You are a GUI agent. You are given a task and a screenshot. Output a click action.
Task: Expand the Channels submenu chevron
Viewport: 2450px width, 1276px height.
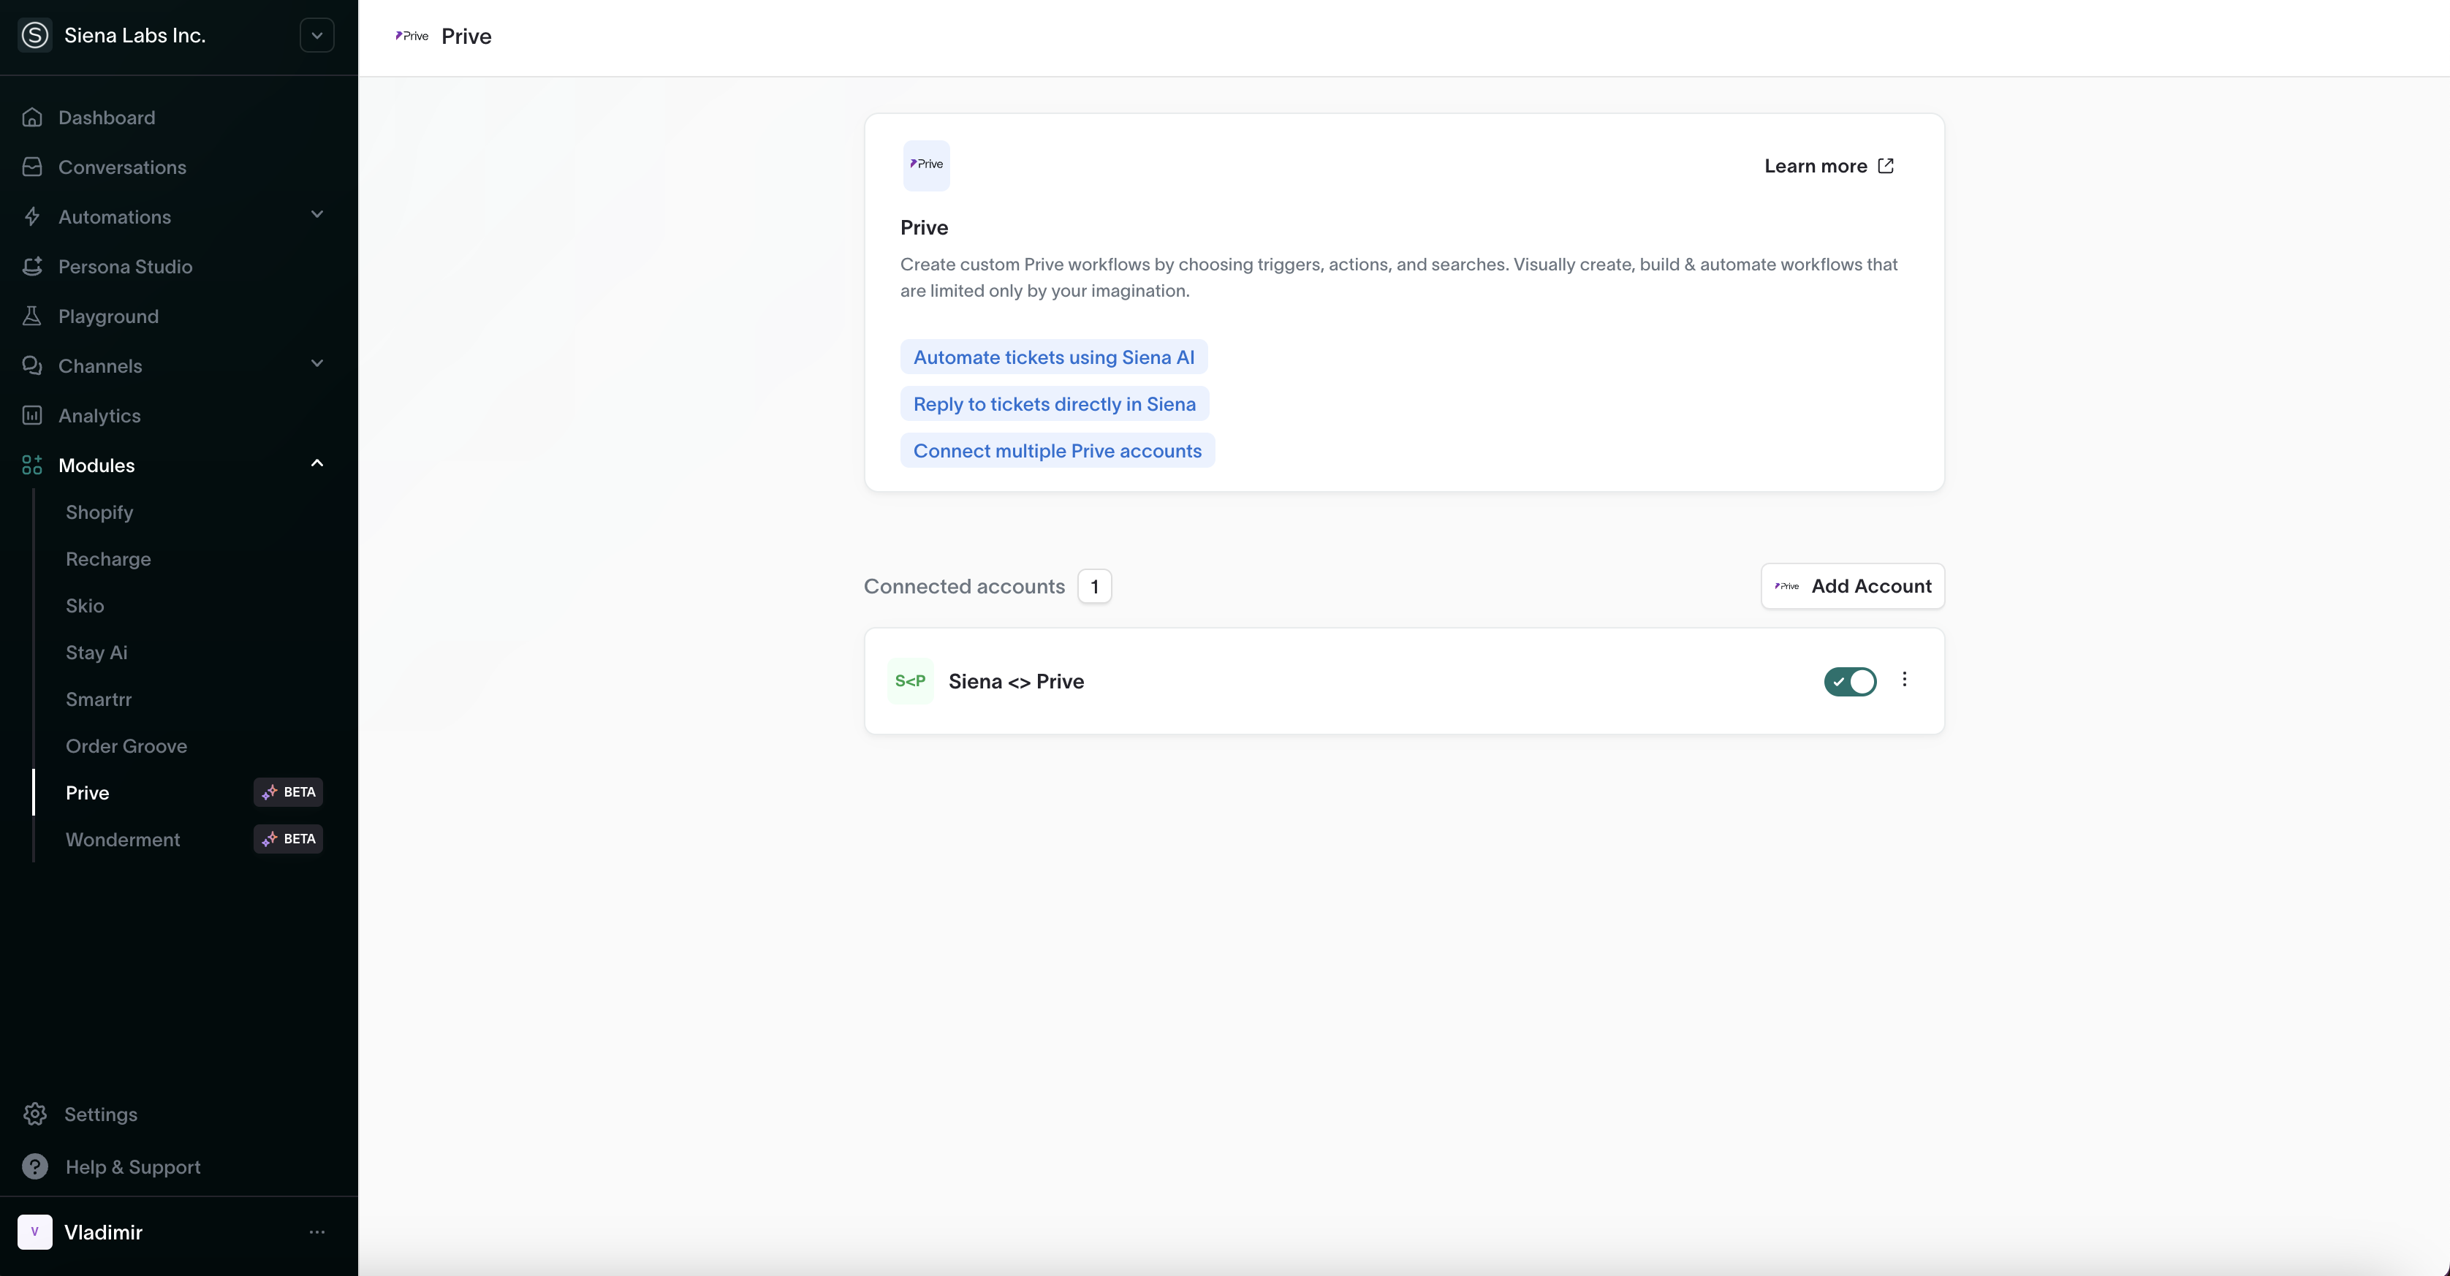[x=316, y=364]
